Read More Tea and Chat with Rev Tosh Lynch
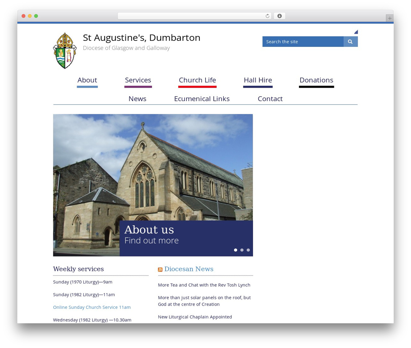The height and width of the screenshot is (348, 411). click(204, 285)
